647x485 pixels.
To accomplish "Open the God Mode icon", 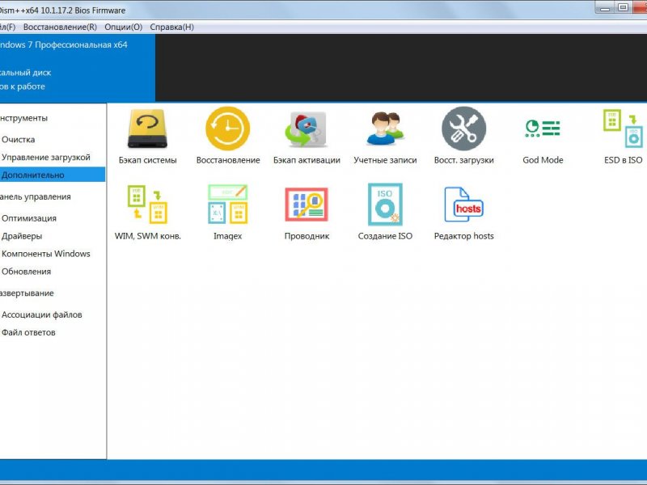I will pos(543,129).
